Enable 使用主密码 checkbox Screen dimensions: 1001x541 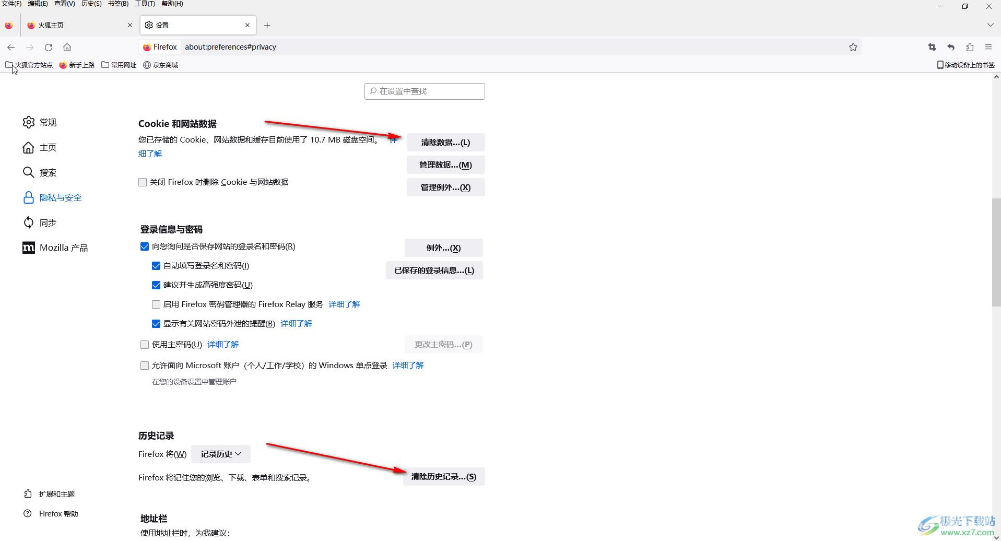[145, 345]
